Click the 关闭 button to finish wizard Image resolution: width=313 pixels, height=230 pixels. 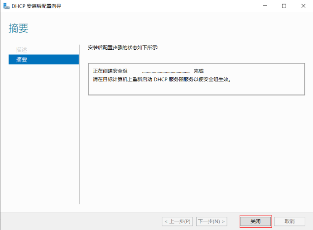click(x=255, y=221)
